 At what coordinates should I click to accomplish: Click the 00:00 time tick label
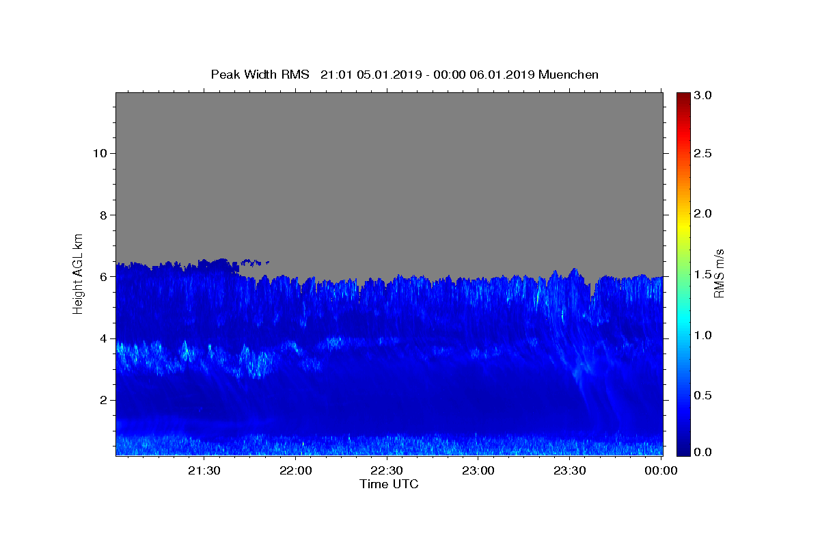click(661, 471)
